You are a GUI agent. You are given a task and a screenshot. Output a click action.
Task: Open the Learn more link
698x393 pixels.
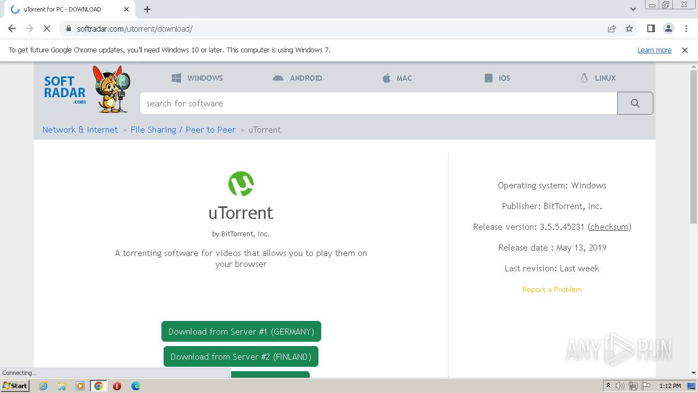tap(654, 50)
